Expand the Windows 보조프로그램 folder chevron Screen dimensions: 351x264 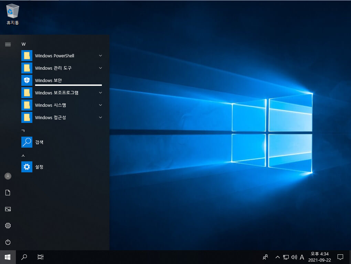tap(100, 93)
